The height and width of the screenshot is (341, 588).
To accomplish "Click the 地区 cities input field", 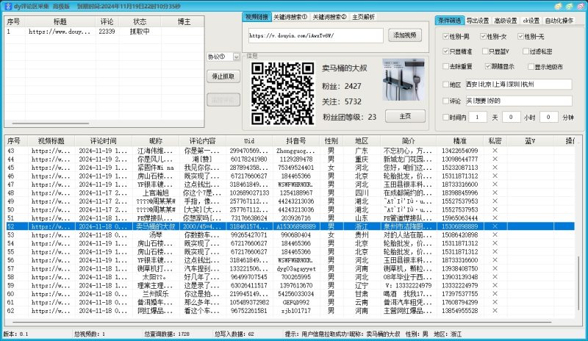I will (x=519, y=85).
